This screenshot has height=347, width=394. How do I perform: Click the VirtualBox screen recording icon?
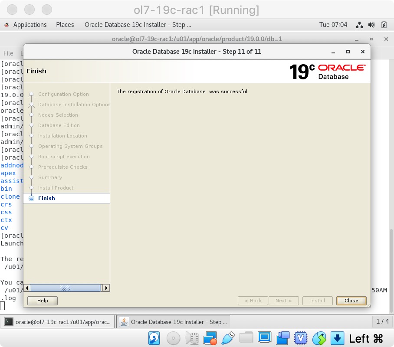pos(282,338)
